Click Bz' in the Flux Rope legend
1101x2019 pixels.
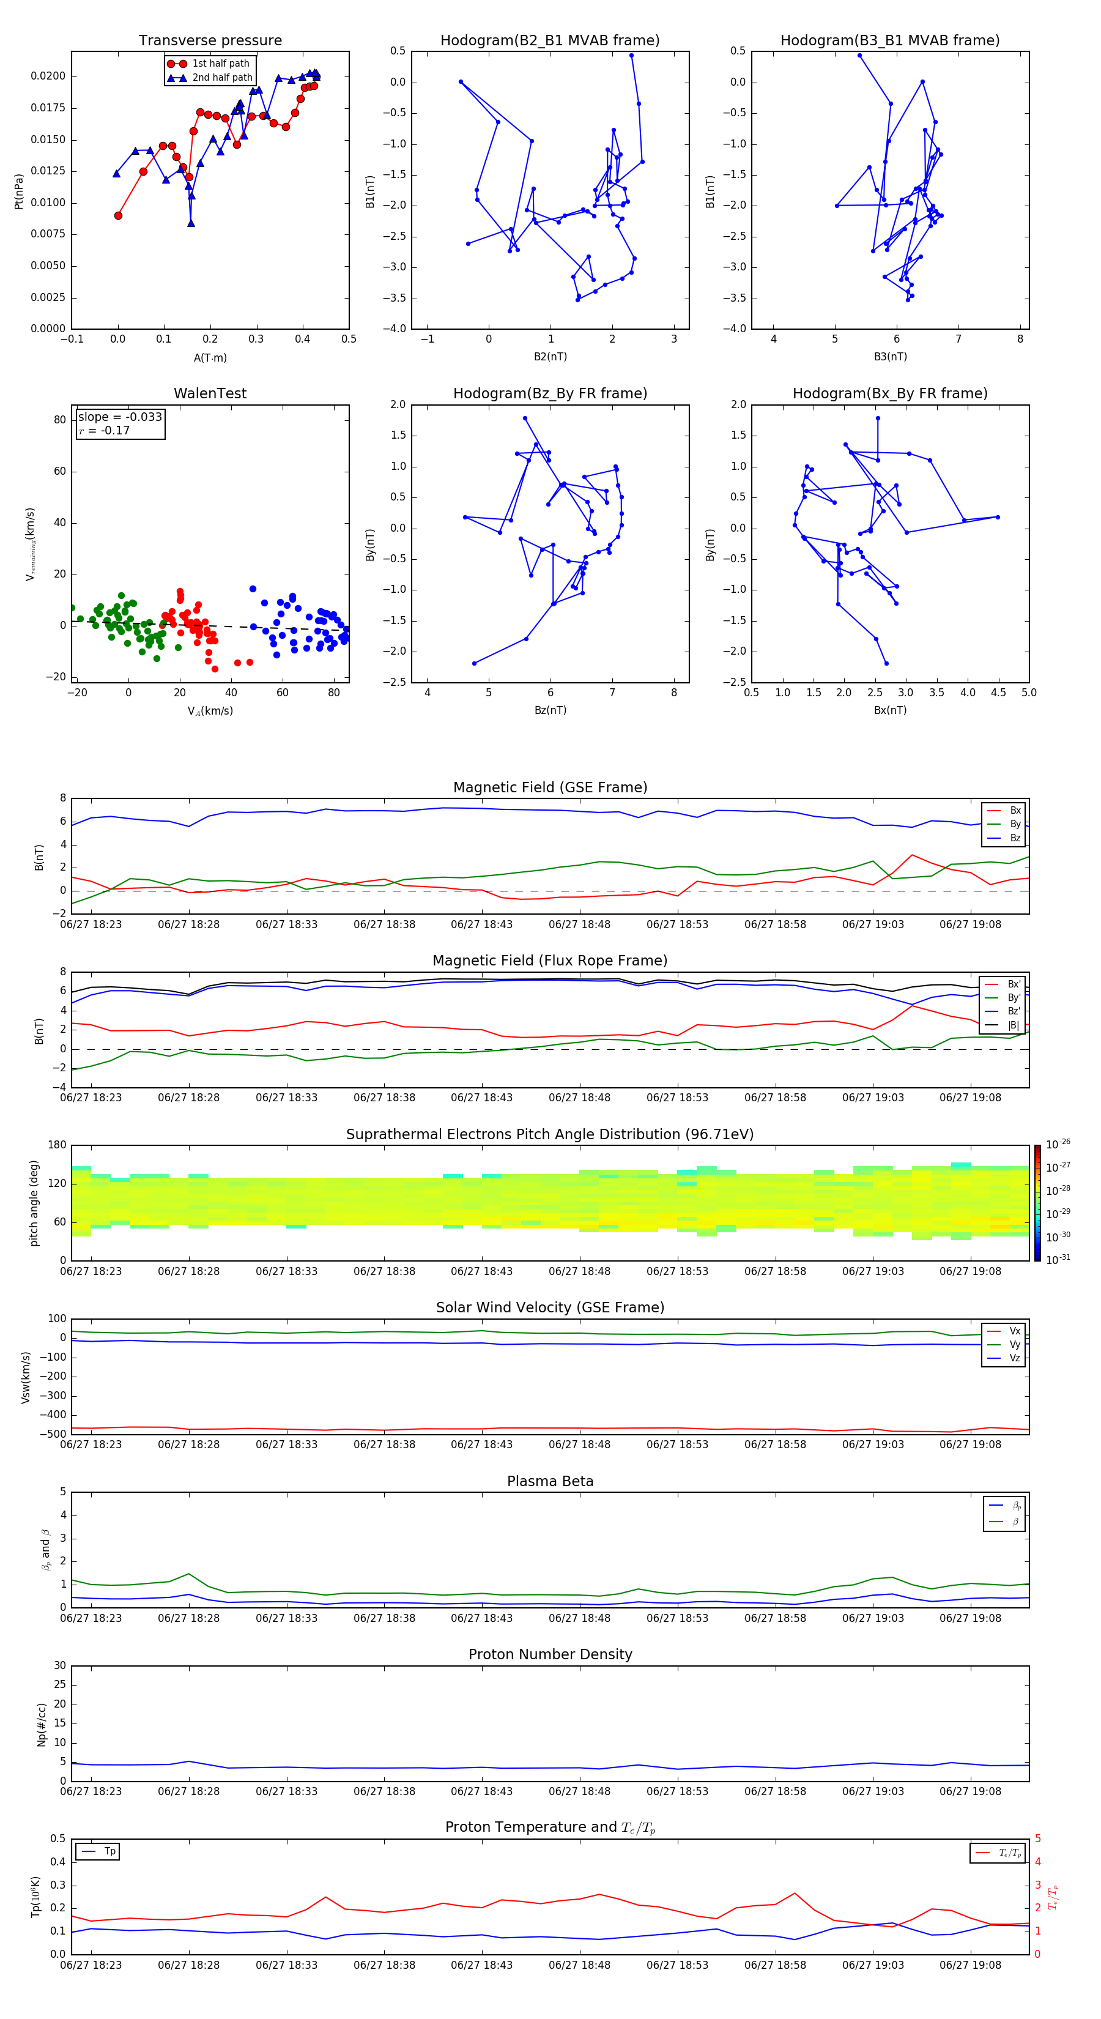(1003, 1011)
